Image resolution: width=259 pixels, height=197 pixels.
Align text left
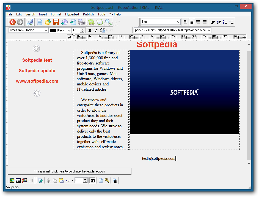pos(185,22)
